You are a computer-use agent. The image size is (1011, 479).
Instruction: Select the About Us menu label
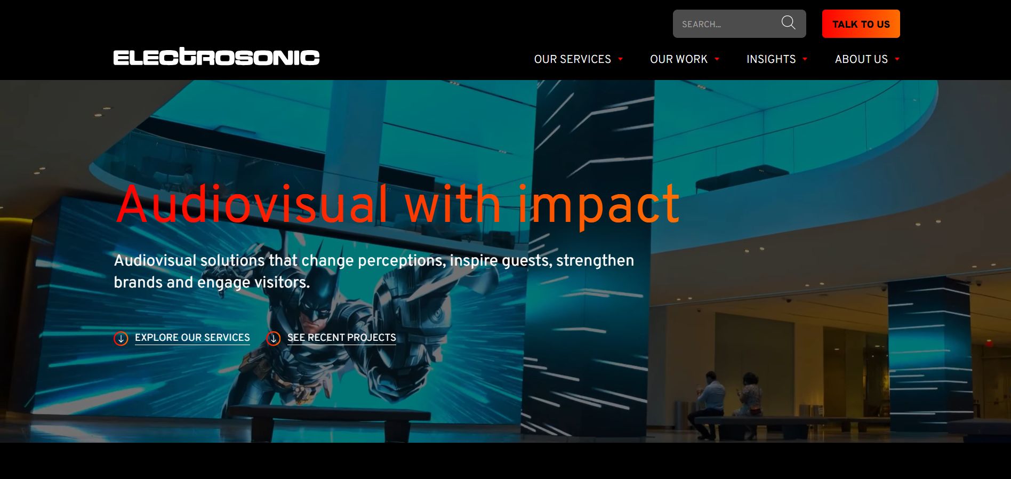pyautogui.click(x=861, y=59)
